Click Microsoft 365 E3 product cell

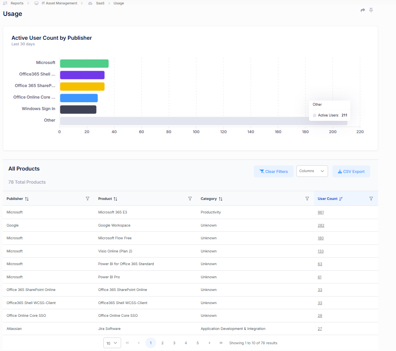click(113, 212)
